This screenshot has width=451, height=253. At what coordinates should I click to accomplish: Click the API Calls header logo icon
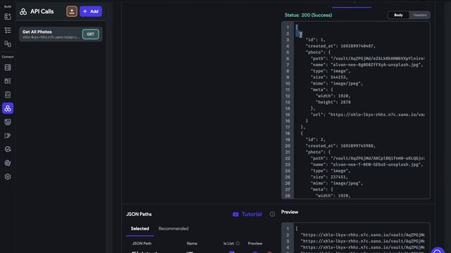(23, 11)
